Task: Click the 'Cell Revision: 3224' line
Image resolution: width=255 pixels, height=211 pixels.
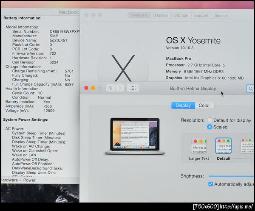Action: (x=35, y=62)
